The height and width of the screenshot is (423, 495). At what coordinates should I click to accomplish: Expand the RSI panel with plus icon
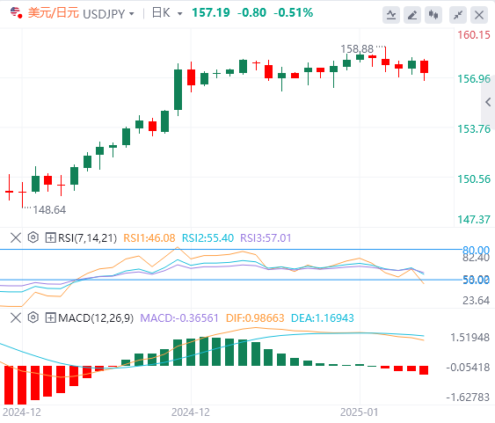pos(50,237)
